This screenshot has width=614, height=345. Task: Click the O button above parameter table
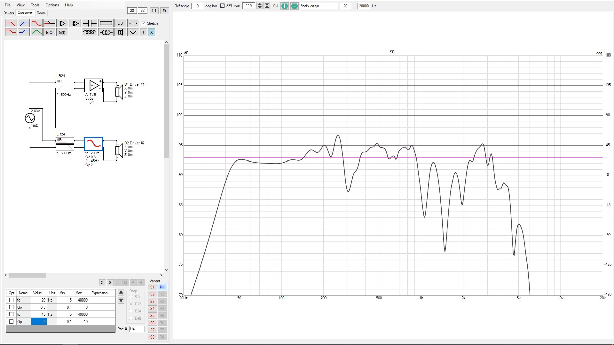(x=102, y=283)
